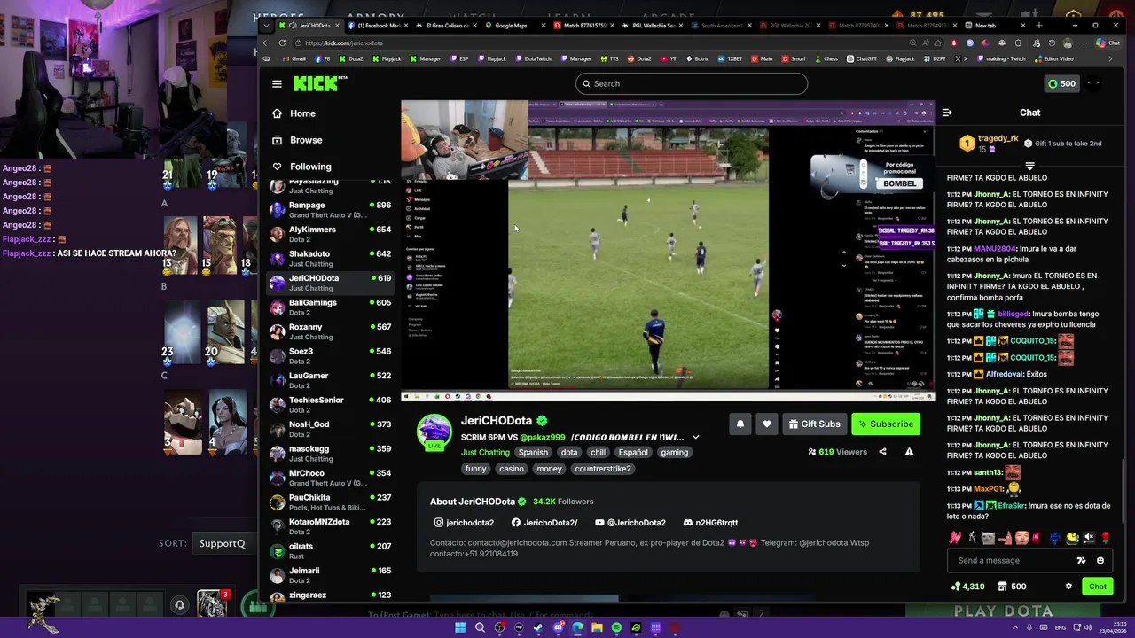
Task: Follow the channel with the heart icon
Action: click(767, 424)
